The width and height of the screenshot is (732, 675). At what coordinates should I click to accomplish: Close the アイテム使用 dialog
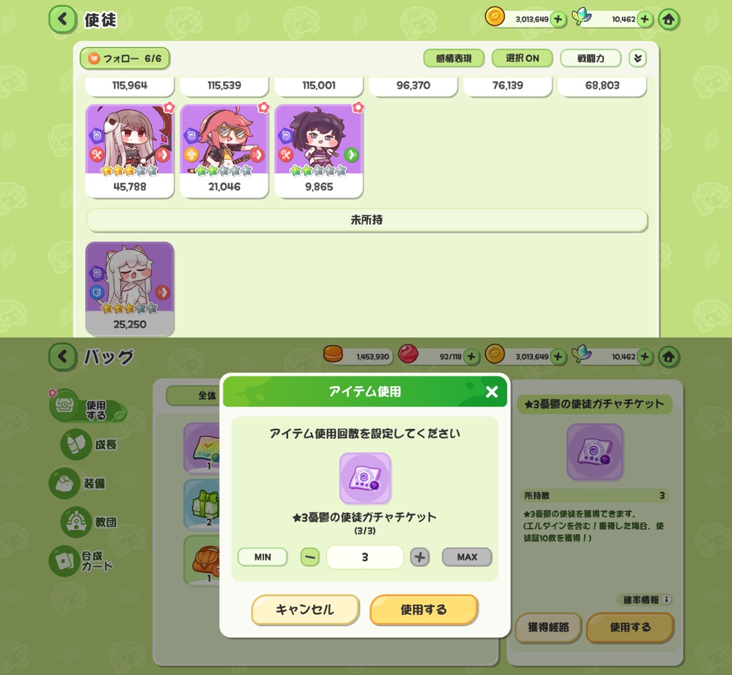tap(492, 391)
